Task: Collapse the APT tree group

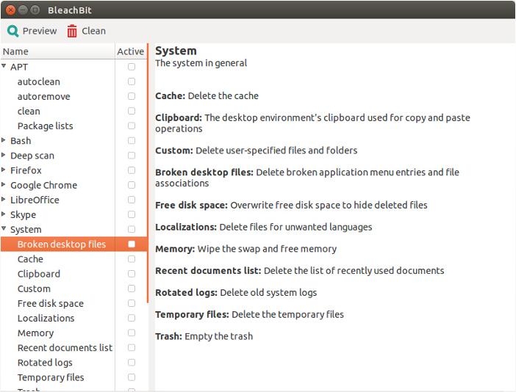Action: click(x=4, y=66)
